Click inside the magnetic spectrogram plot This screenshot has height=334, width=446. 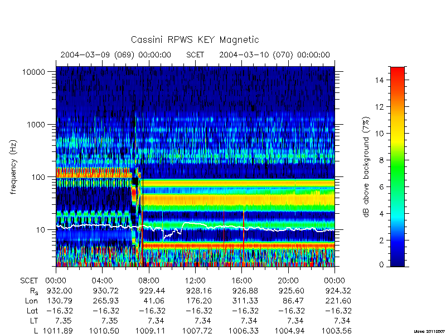[195, 166]
